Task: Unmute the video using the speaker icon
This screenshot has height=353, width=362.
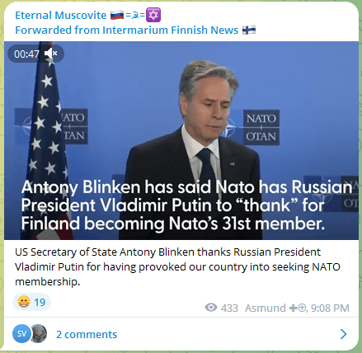Action: click(51, 54)
